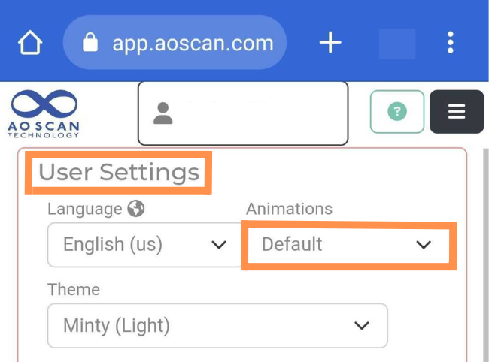
Task: Click the User Settings heading
Action: (x=119, y=172)
